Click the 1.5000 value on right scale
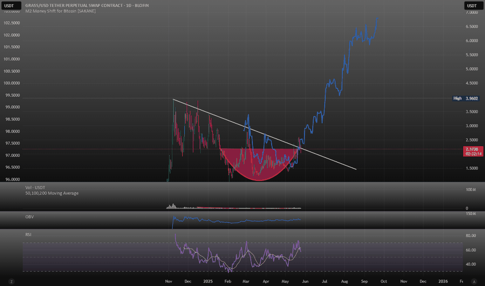 coord(471,168)
